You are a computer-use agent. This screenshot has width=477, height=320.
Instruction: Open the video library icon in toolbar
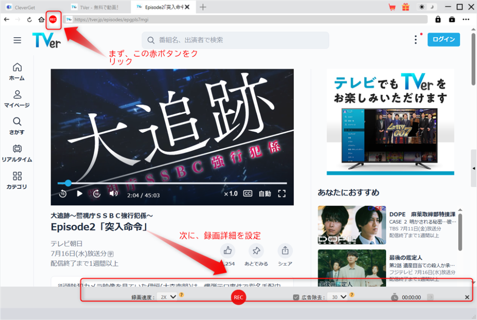(x=452, y=20)
